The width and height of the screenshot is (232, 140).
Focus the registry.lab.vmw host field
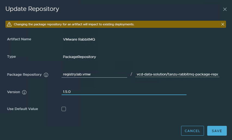(x=94, y=74)
